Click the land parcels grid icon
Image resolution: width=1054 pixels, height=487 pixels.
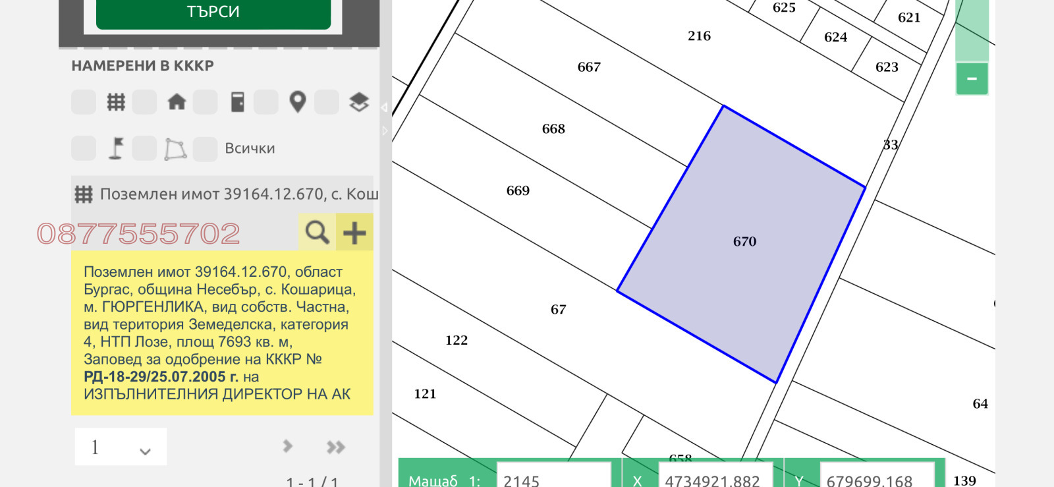tap(116, 102)
